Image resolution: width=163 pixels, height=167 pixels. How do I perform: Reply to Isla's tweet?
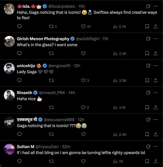click(19, 26)
